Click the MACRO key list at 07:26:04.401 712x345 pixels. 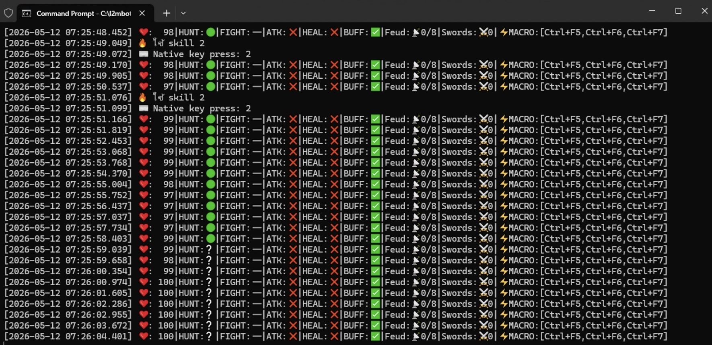coord(603,337)
